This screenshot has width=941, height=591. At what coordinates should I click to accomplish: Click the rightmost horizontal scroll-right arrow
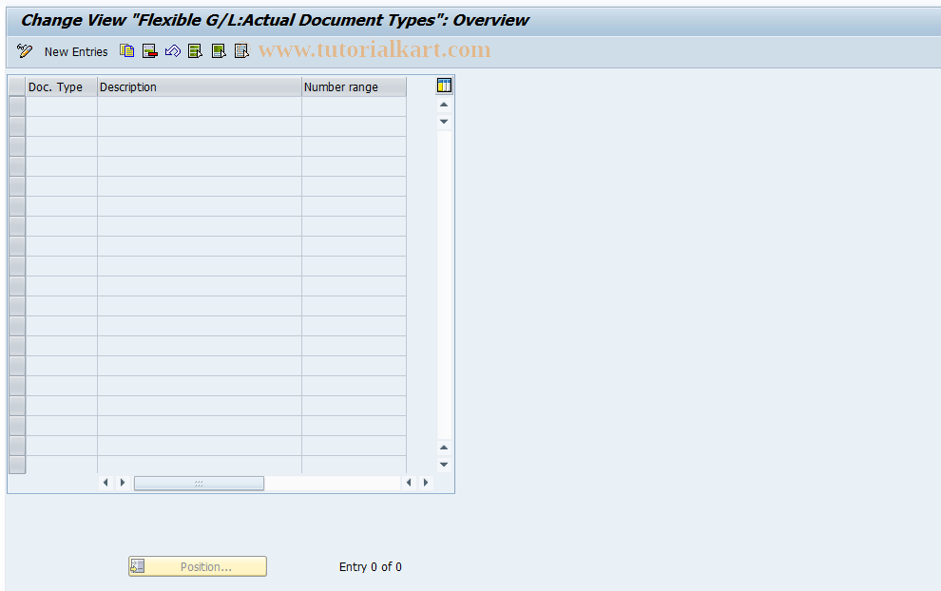[426, 483]
